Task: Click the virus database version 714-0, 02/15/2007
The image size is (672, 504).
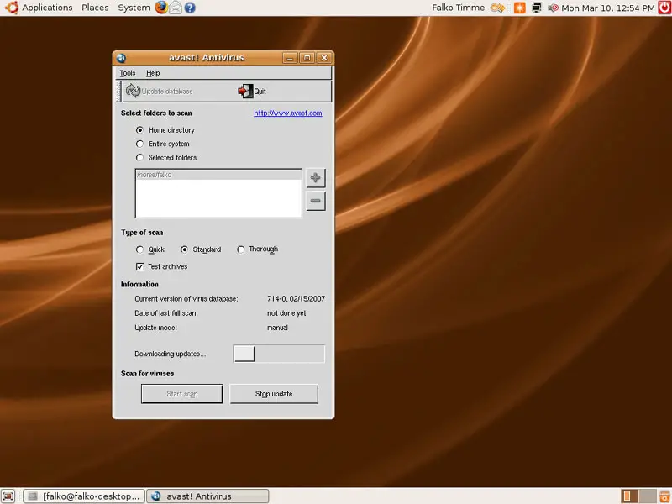Action: point(297,299)
